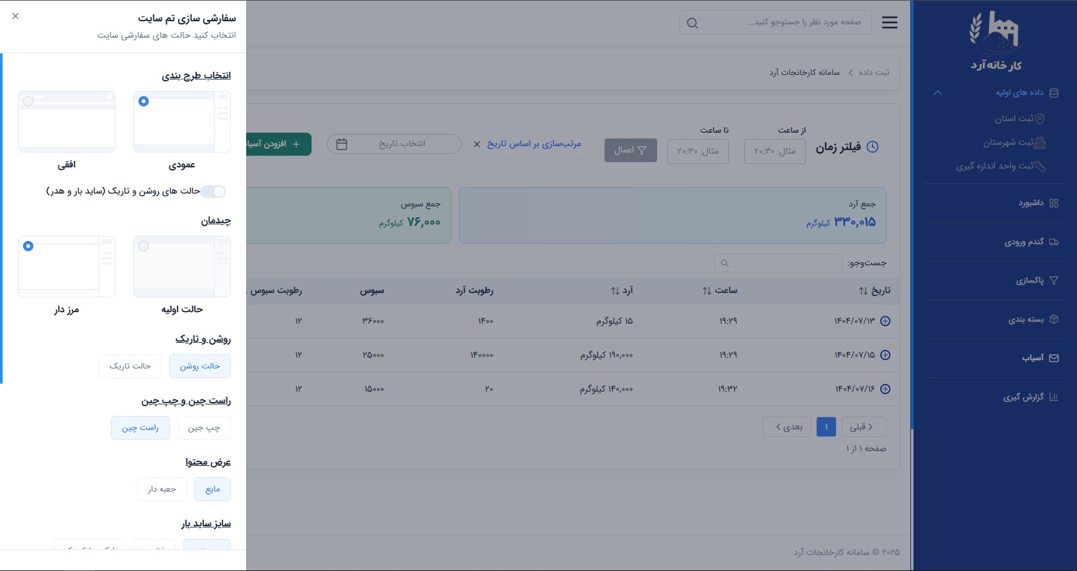1077x571 pixels.
Task: Sort table by ساعت column
Action: (x=719, y=291)
